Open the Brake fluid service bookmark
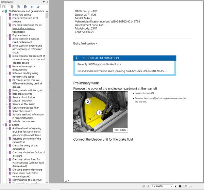Image resolution: width=204 pixels, height=190 pixels. click(22, 15)
